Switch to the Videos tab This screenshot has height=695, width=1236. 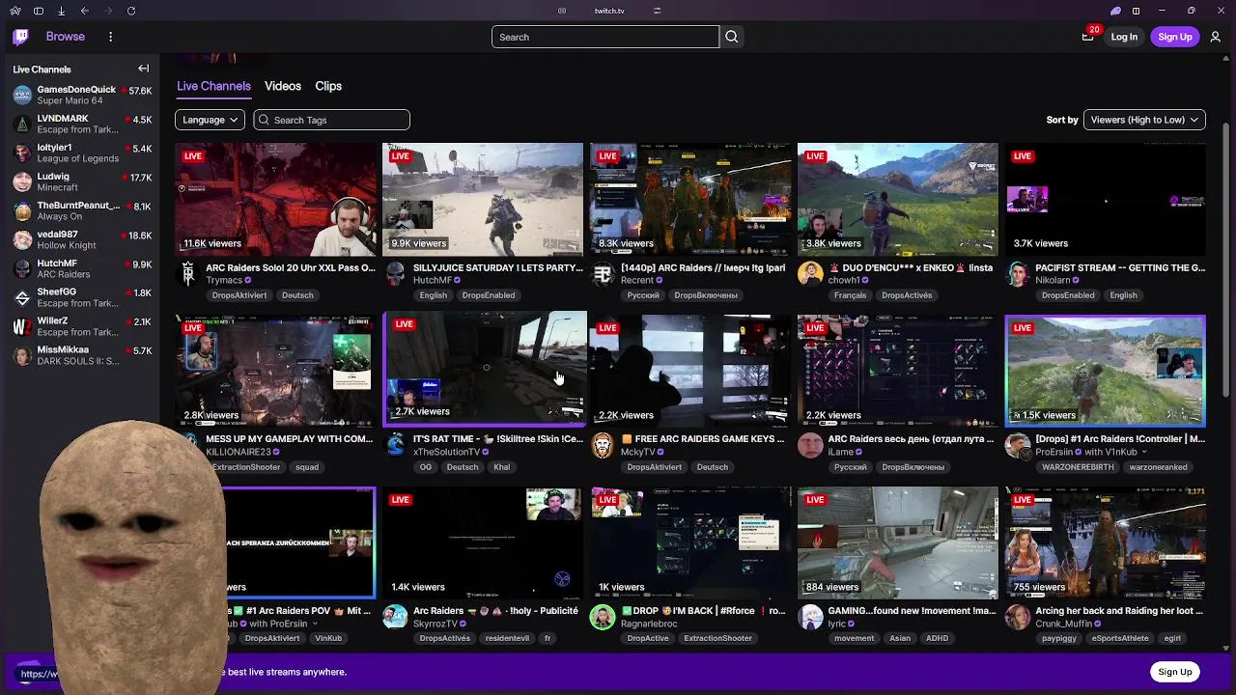tap(283, 86)
